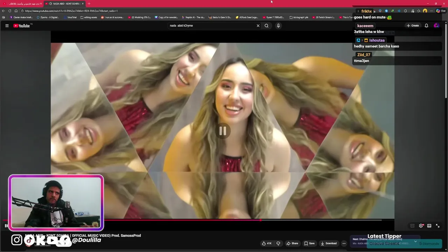
Task: Open the YouTube guide hamburger menu
Action: tap(7, 26)
